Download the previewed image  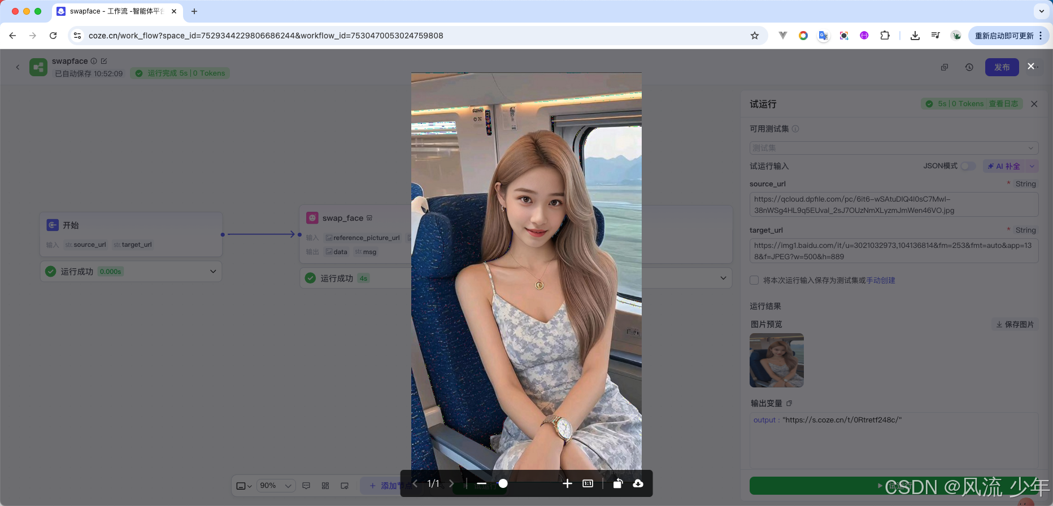pos(638,483)
